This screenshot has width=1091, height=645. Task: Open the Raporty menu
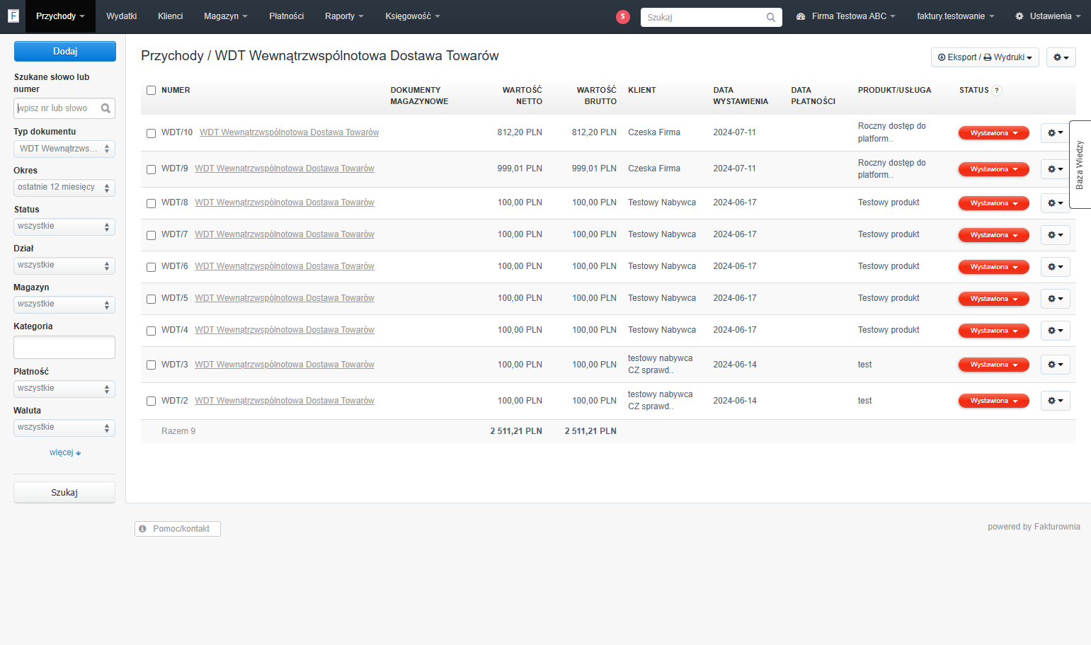point(344,16)
